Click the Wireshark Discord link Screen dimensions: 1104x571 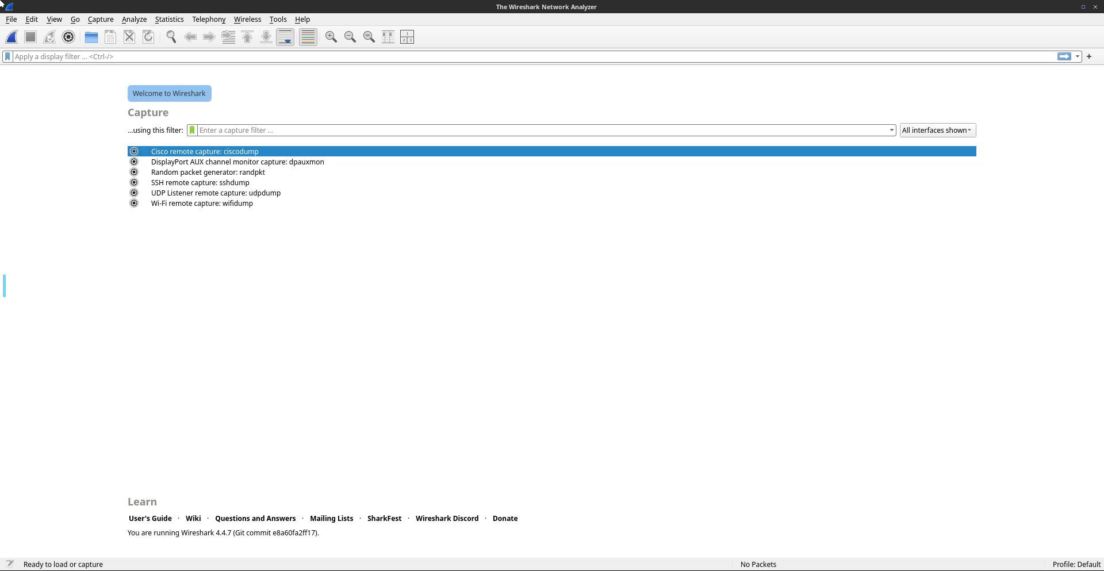[x=447, y=519]
